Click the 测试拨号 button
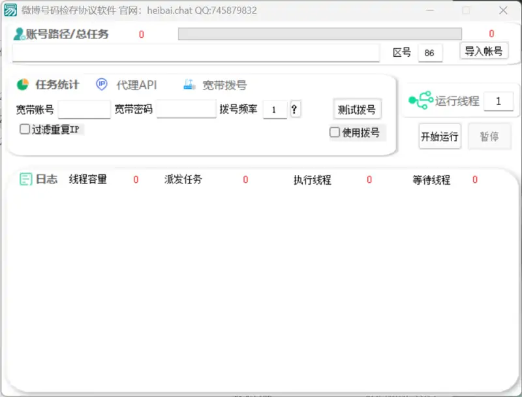 click(x=356, y=109)
